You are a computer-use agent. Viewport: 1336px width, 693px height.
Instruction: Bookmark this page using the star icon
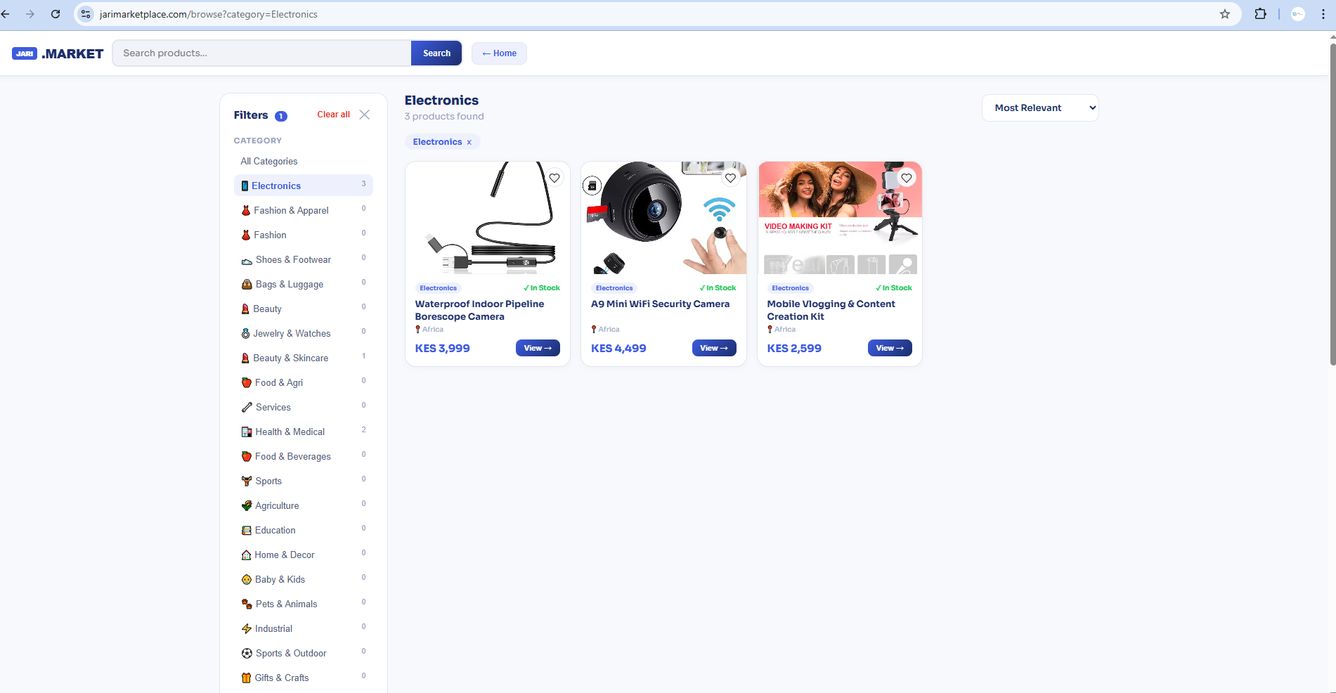pyautogui.click(x=1225, y=13)
